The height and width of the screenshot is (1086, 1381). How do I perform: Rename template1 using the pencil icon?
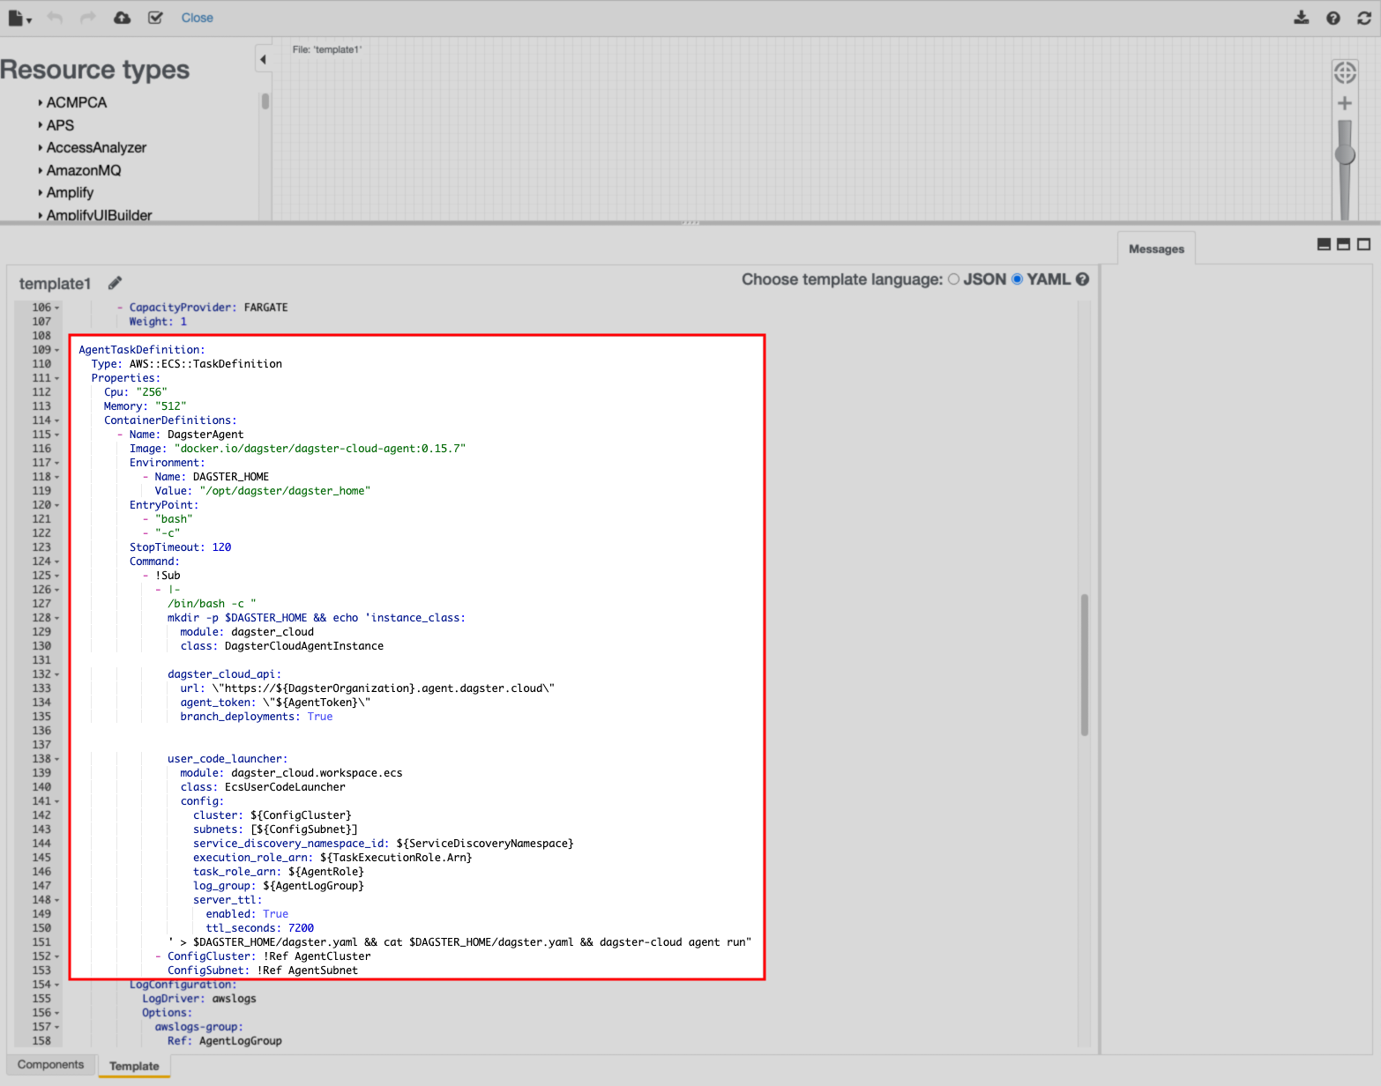point(115,282)
